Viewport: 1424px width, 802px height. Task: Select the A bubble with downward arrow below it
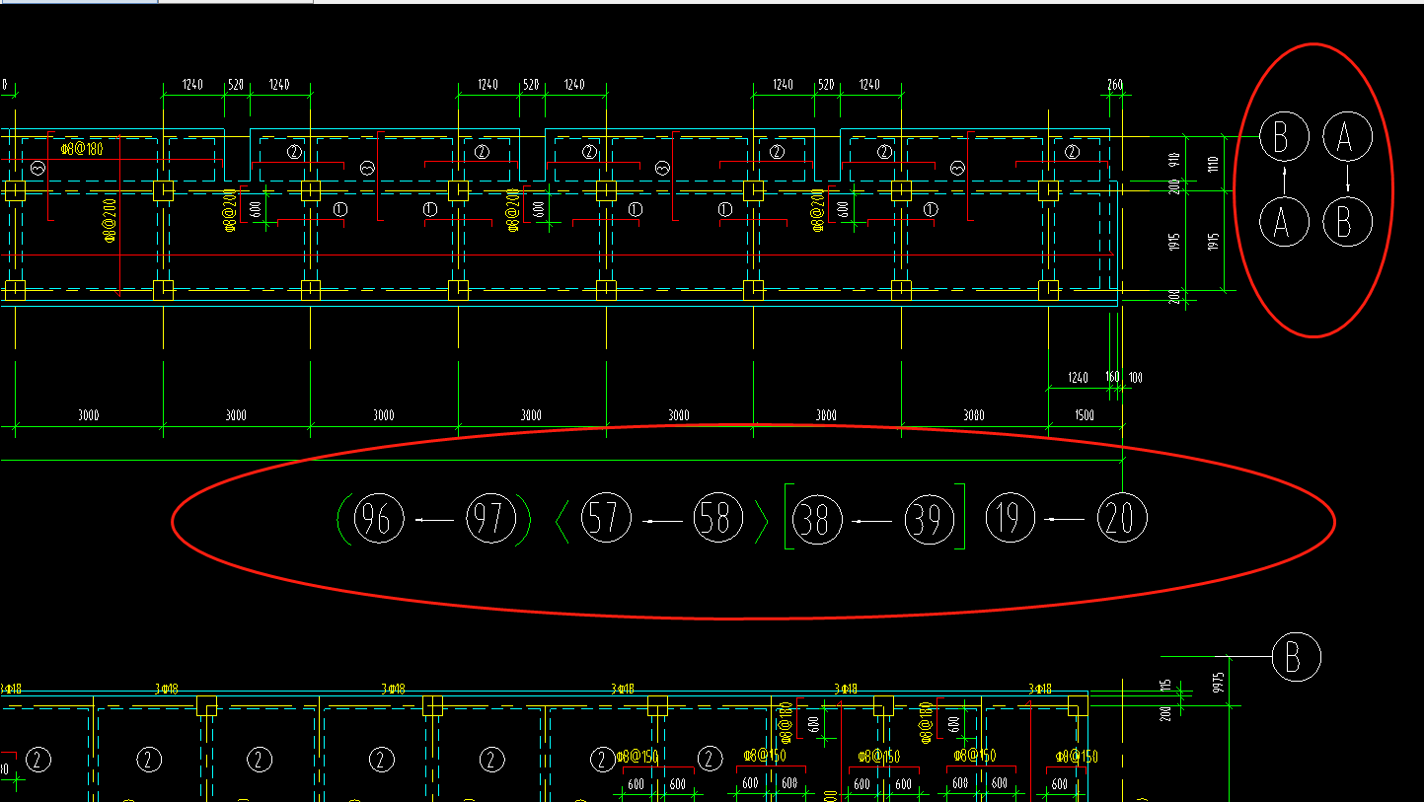[x=1347, y=137]
